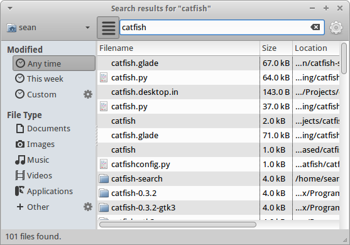Click the file icon of 64.0 kB catfish.py
Viewport: 350px width, 245px height.
coord(104,78)
